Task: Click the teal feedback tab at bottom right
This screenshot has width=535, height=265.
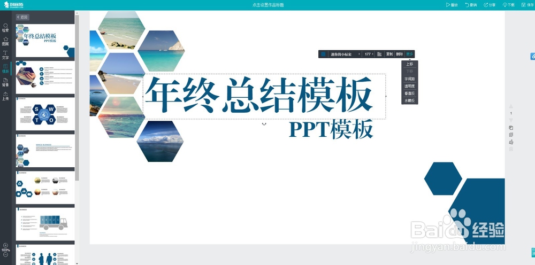Action: pyautogui.click(x=533, y=252)
